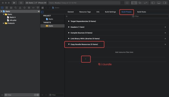The width and height of the screenshot is (169, 97).
Task: Open the Report navigator
Action: pos(38,8)
